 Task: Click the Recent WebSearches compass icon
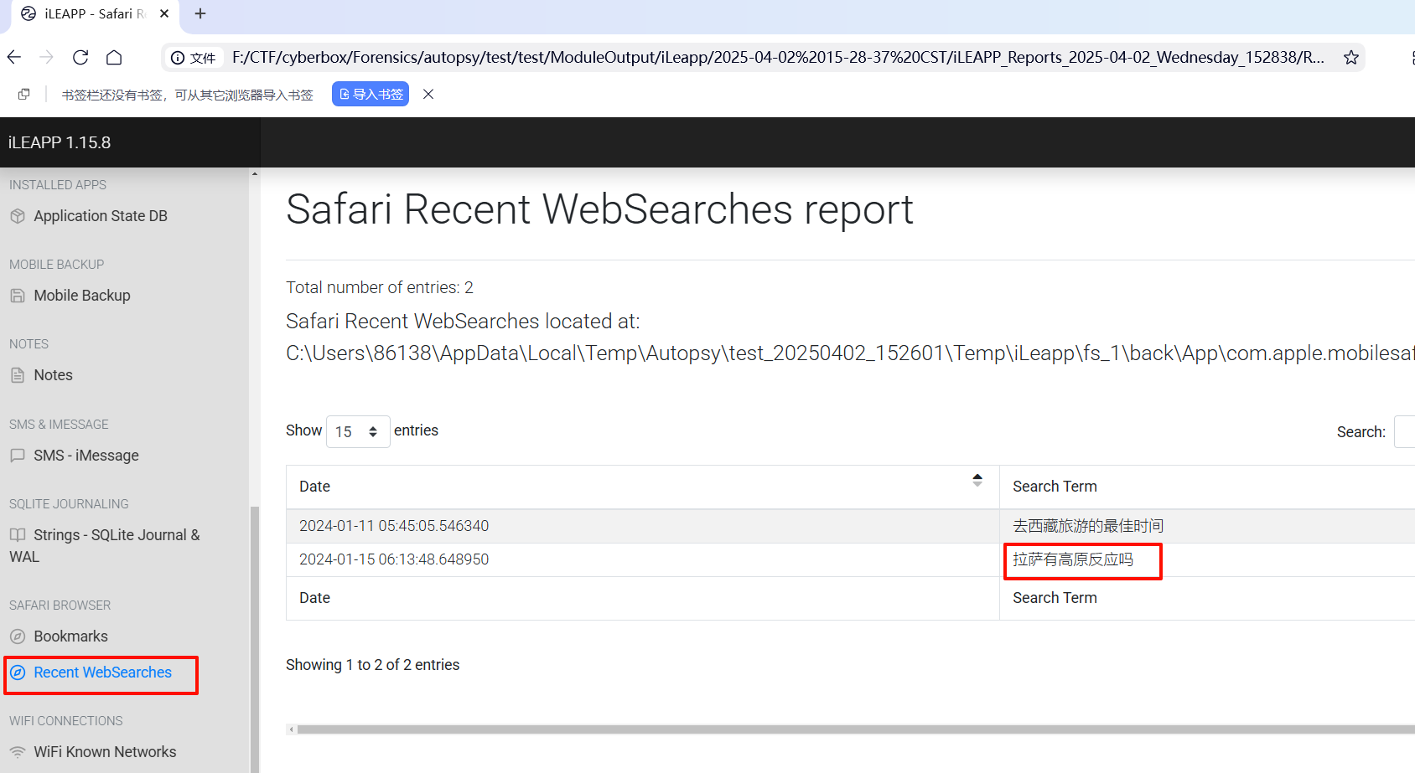click(18, 673)
